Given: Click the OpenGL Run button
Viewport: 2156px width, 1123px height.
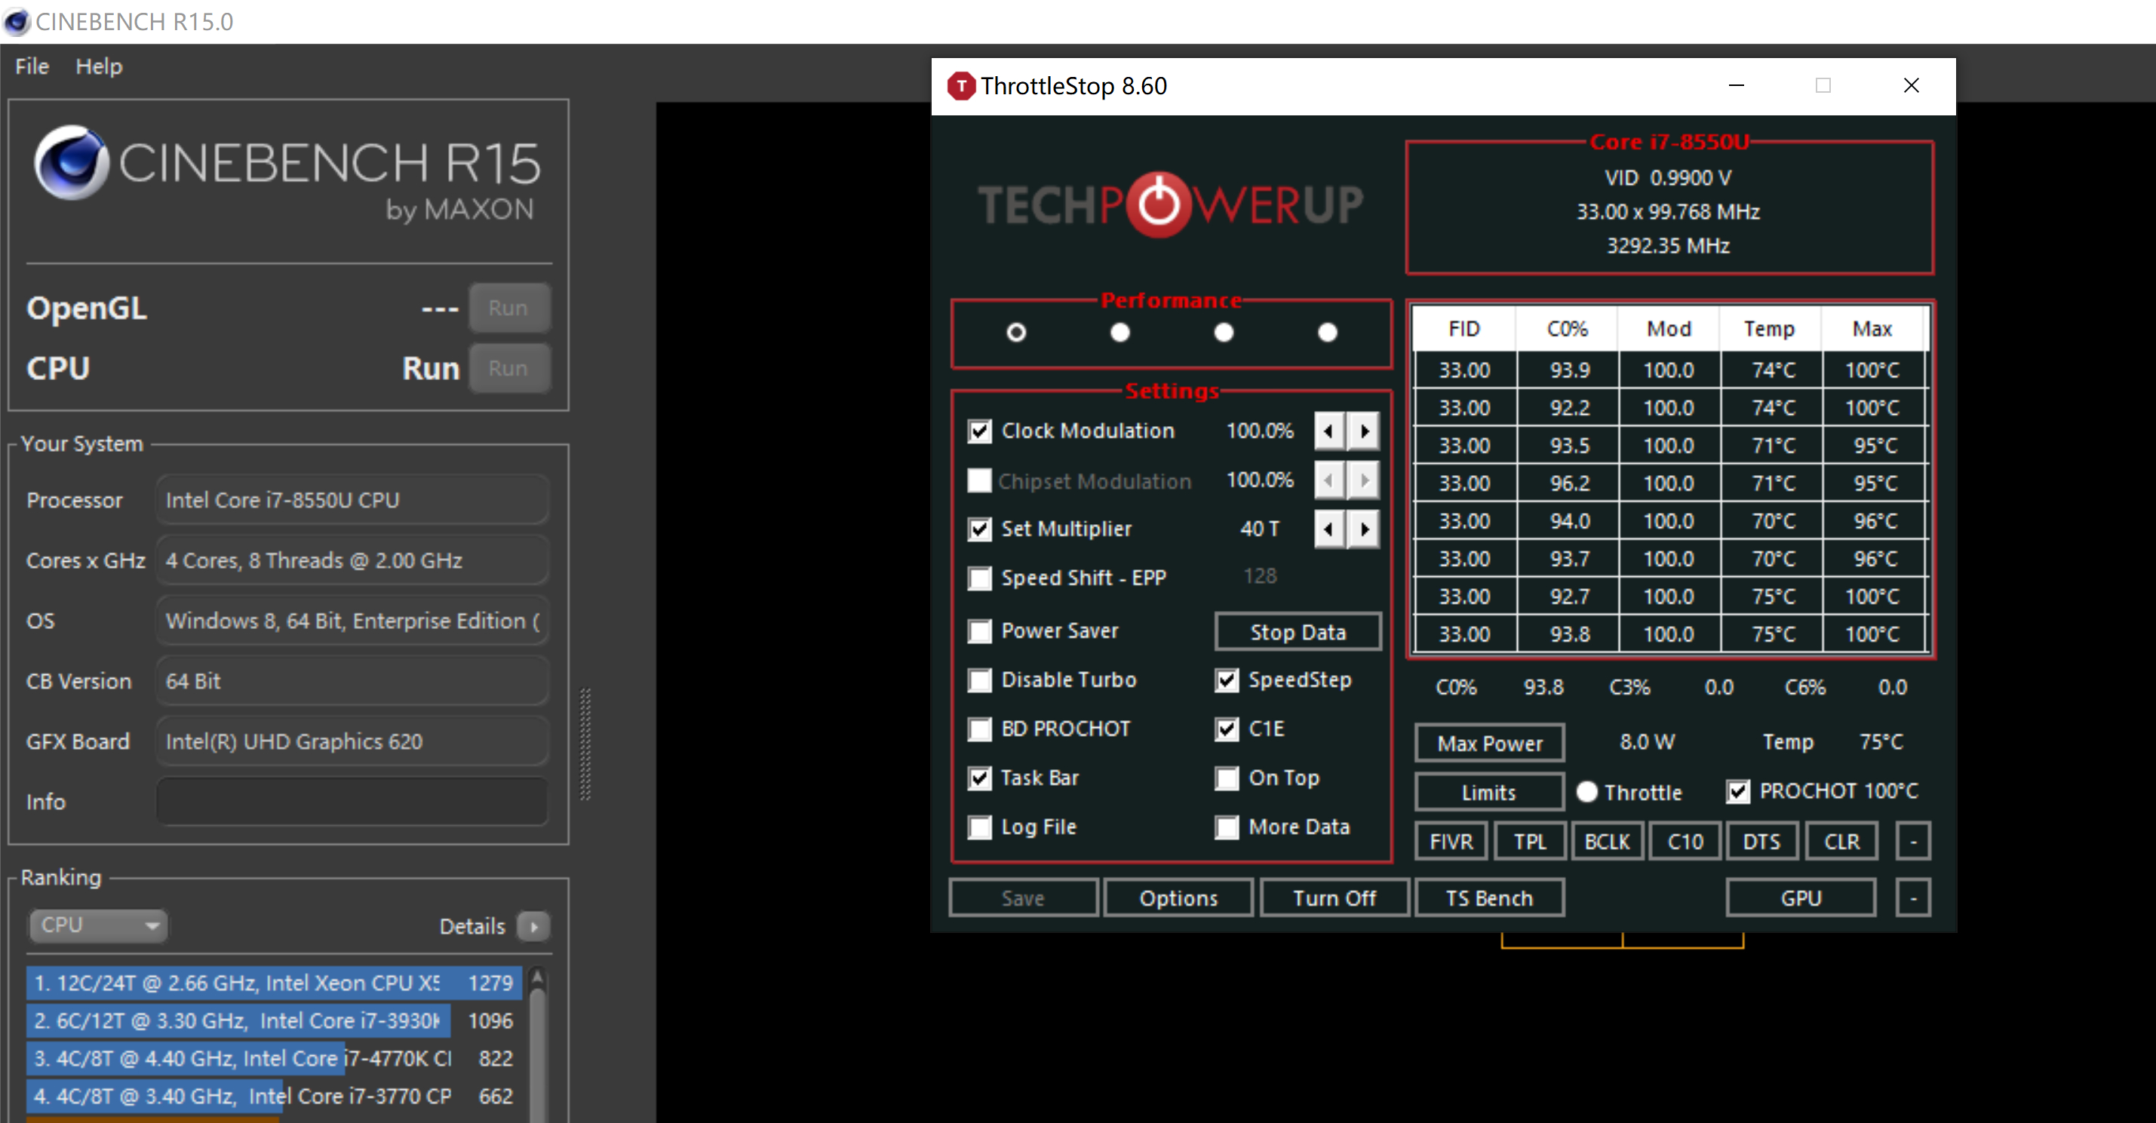Looking at the screenshot, I should (x=509, y=308).
